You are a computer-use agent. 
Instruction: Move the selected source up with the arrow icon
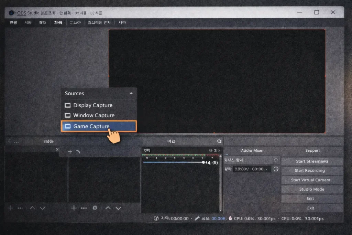point(108,208)
